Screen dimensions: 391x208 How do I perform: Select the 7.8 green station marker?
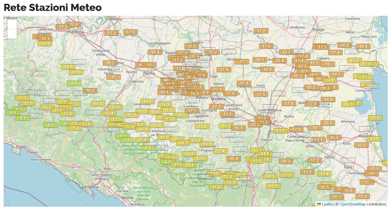(x=127, y=140)
